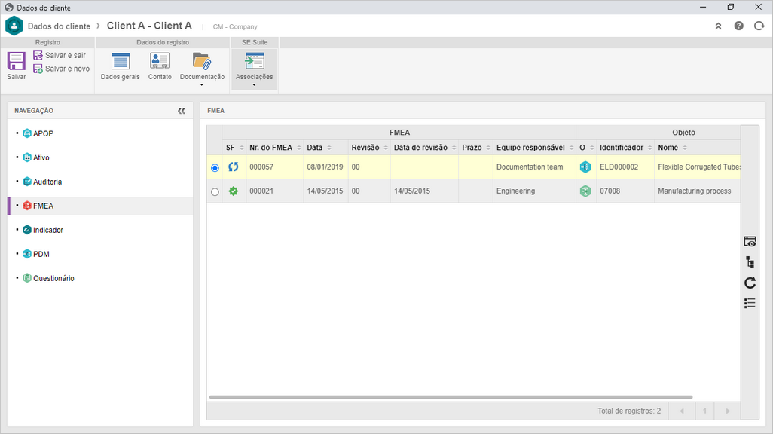Open Ativo in navigation
Viewport: 773px width, 434px height.
[41, 157]
